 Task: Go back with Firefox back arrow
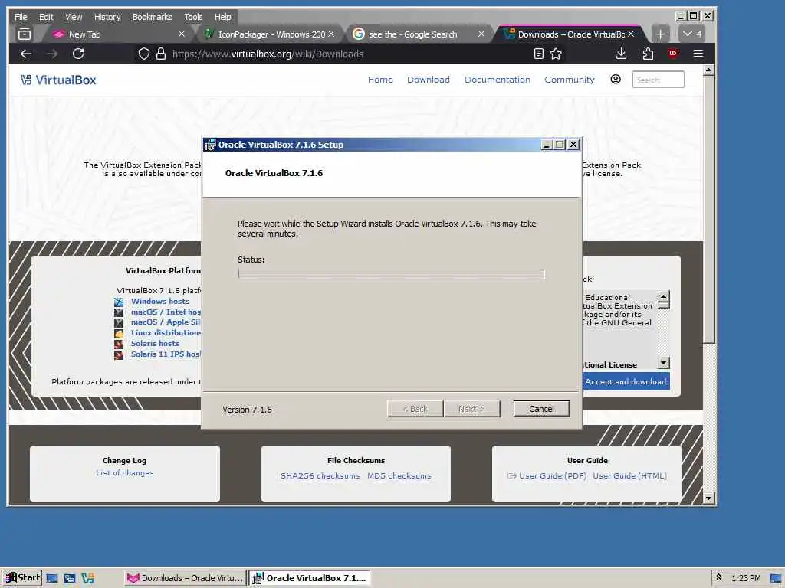tap(26, 54)
